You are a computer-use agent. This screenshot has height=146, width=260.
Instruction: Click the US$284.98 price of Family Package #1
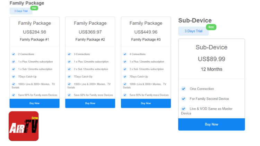[34, 32]
